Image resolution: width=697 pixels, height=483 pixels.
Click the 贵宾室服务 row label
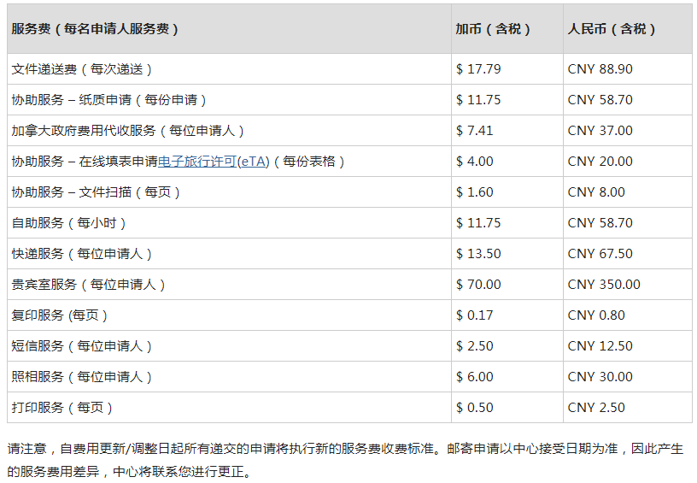tap(89, 285)
